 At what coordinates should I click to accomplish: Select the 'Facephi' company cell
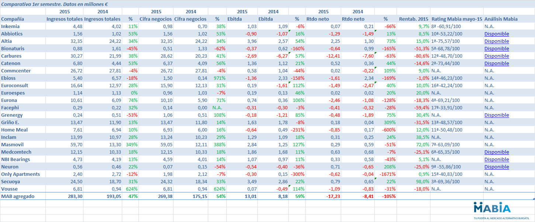tap(10, 107)
